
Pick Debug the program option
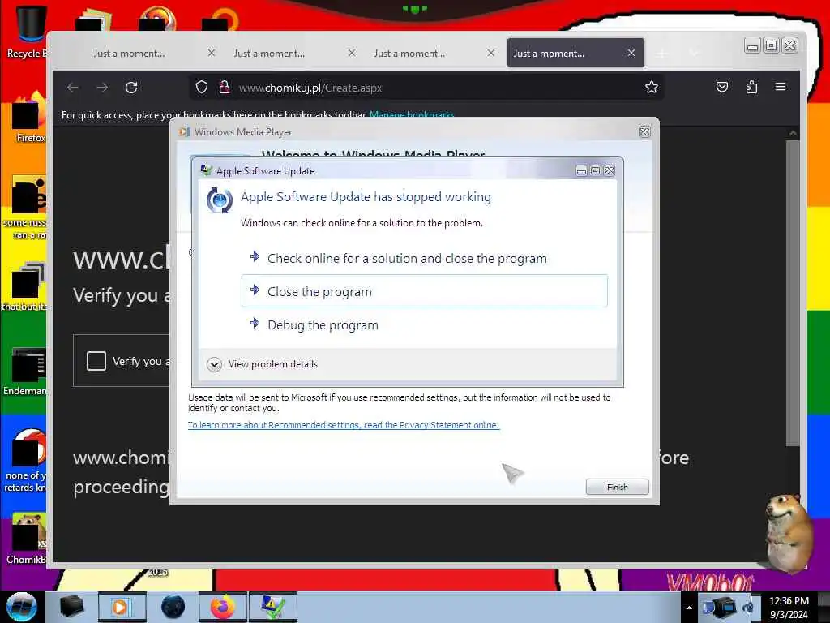(x=425, y=324)
